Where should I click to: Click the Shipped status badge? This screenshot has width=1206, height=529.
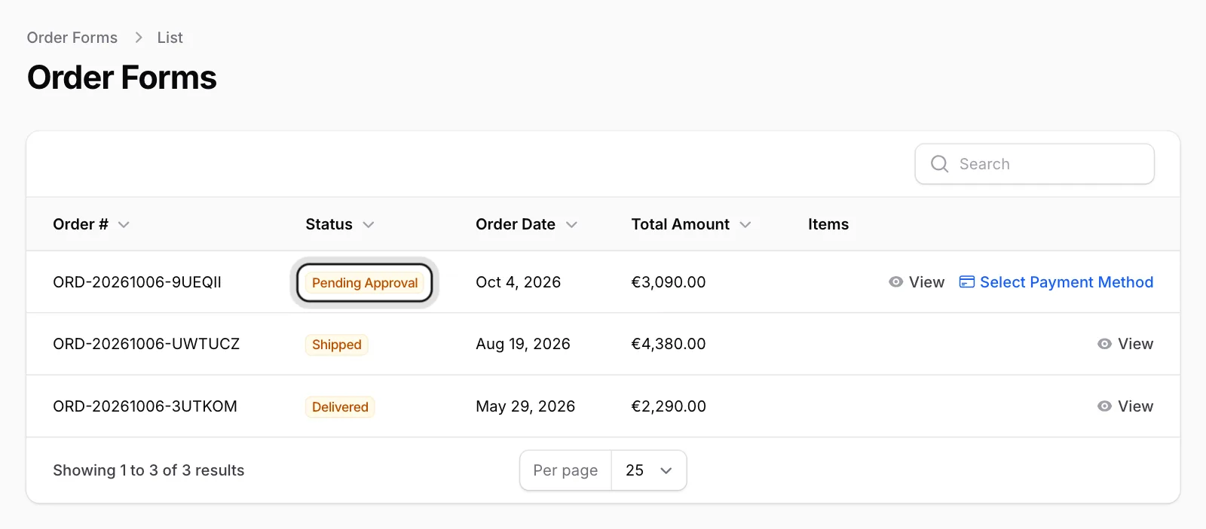(337, 345)
